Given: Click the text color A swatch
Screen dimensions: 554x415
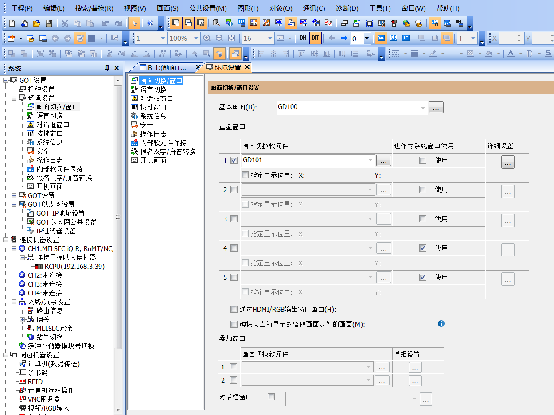Looking at the screenshot, I should click(511, 54).
